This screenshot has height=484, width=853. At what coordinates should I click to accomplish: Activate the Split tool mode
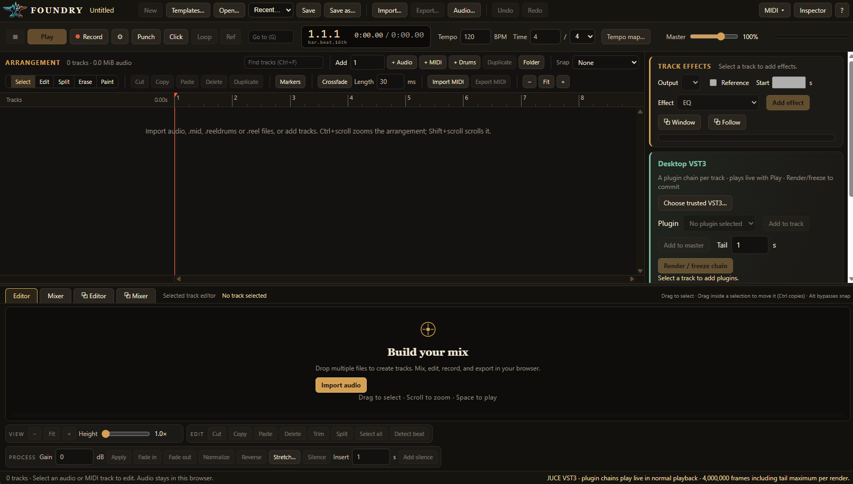pyautogui.click(x=64, y=82)
